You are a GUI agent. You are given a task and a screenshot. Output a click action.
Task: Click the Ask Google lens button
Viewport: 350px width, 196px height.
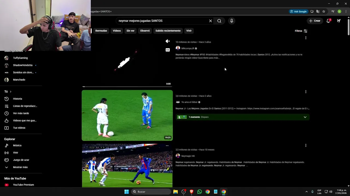tap(299, 11)
